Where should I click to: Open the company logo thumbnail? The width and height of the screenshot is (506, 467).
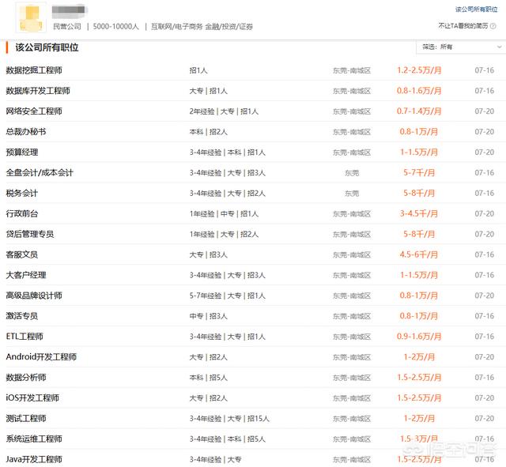[x=31, y=18]
